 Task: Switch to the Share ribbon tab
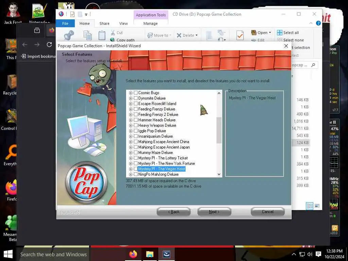(104, 23)
